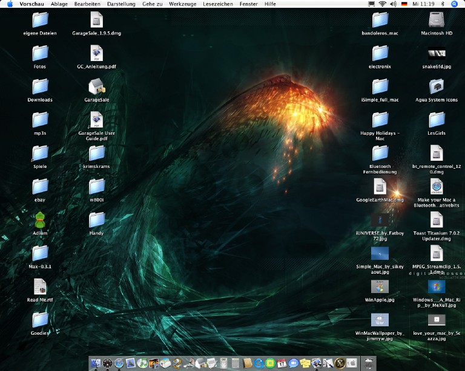Select the Happy Holidays - Mac folder
Viewport: 465px width, 371px height.
point(380,120)
